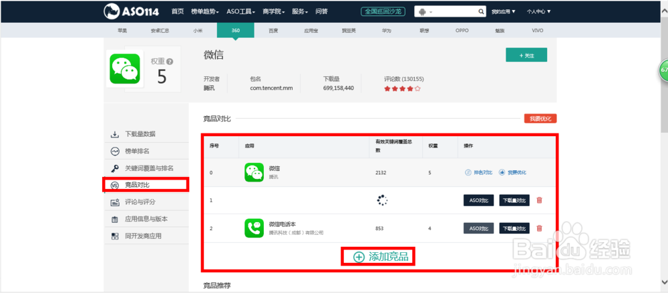Click 下载量对比 button for 微信电话本
The image size is (668, 293).
click(x=514, y=228)
